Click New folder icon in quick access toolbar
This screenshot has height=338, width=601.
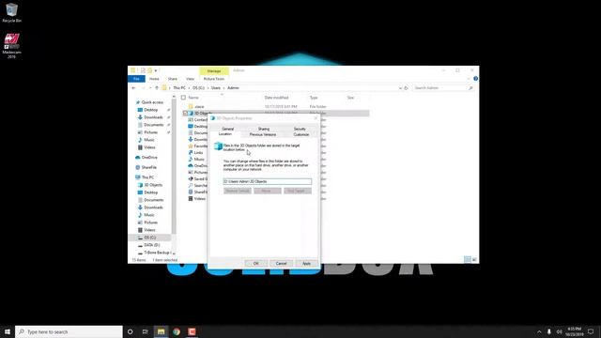150,70
